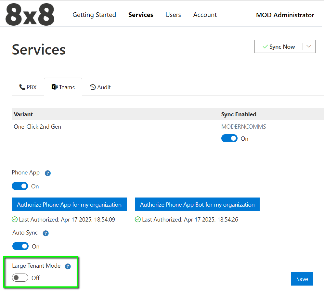Disable the MODERNCOMMS sync toggle

coord(229,138)
